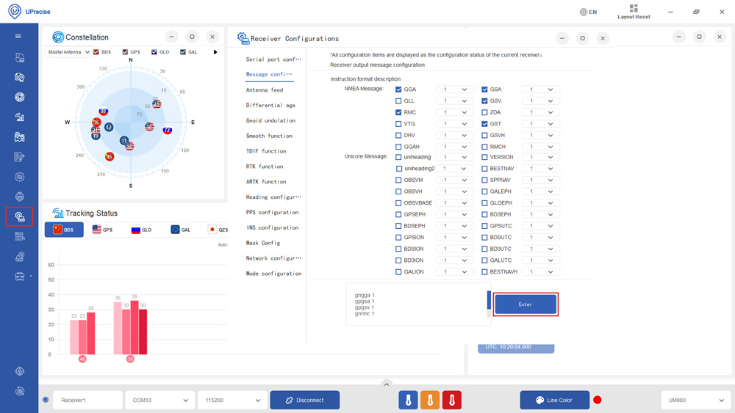Viewport: 735px width, 413px height.
Task: Open the COM33 port dropdown
Action: [159, 400]
